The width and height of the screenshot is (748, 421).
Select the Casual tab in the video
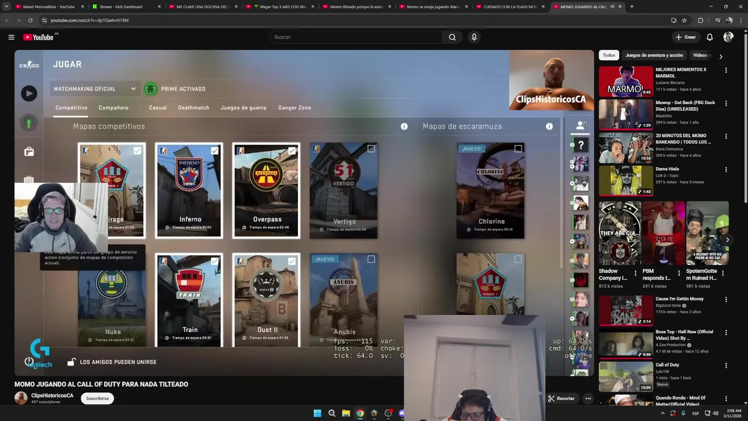point(158,108)
